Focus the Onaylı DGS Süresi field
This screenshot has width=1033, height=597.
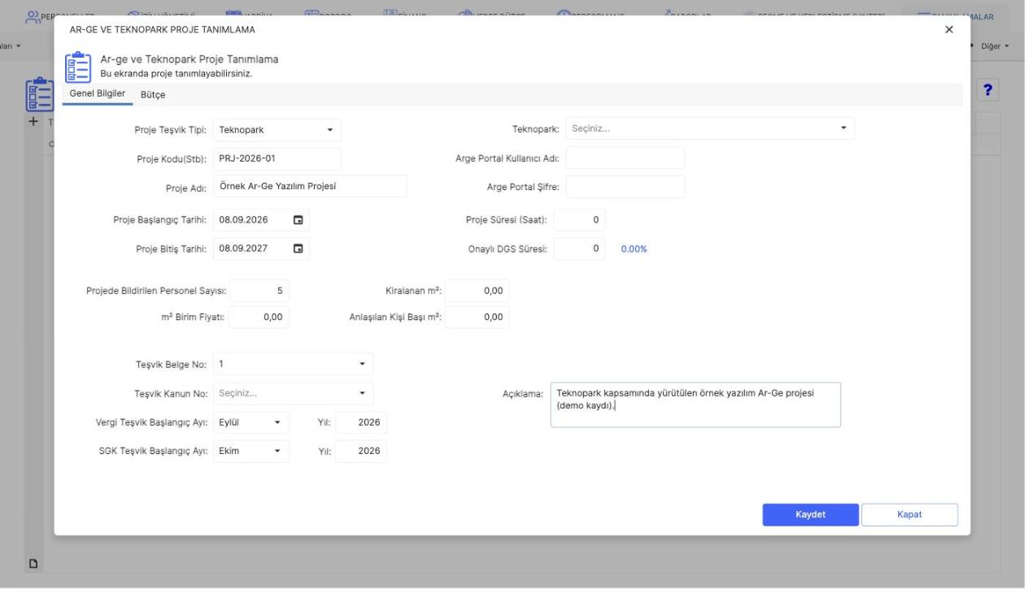(x=579, y=249)
